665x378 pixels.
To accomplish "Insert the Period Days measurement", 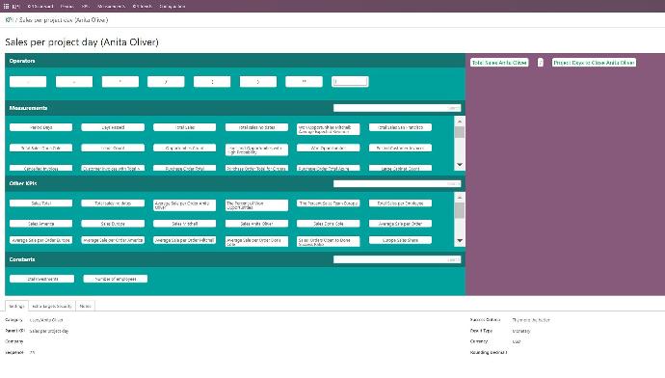I will click(x=41, y=127).
